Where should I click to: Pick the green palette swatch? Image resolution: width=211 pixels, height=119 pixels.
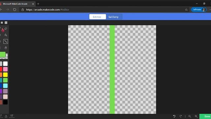tap(5, 80)
